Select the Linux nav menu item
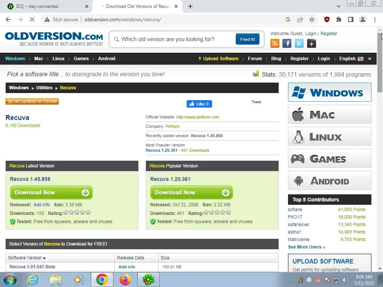The height and width of the screenshot is (287, 383). (x=58, y=59)
